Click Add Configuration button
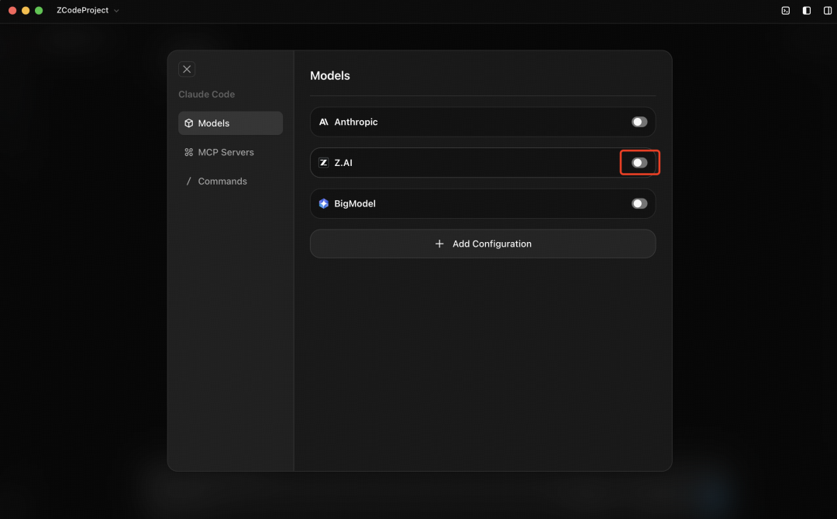Image resolution: width=837 pixels, height=519 pixels. 483,244
